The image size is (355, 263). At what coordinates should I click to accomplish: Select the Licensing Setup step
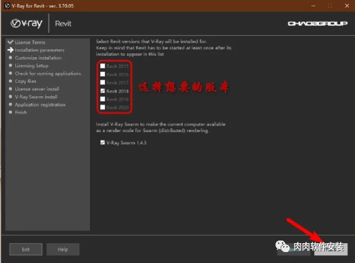(x=31, y=65)
